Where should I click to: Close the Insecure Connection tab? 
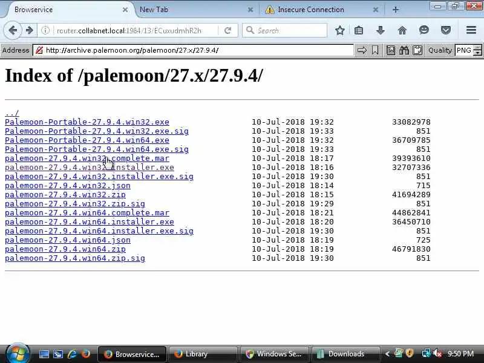tap(375, 10)
